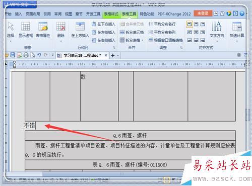Toggle 显示虚框 gridlines display
This screenshot has width=252, height=186.
[26, 29]
